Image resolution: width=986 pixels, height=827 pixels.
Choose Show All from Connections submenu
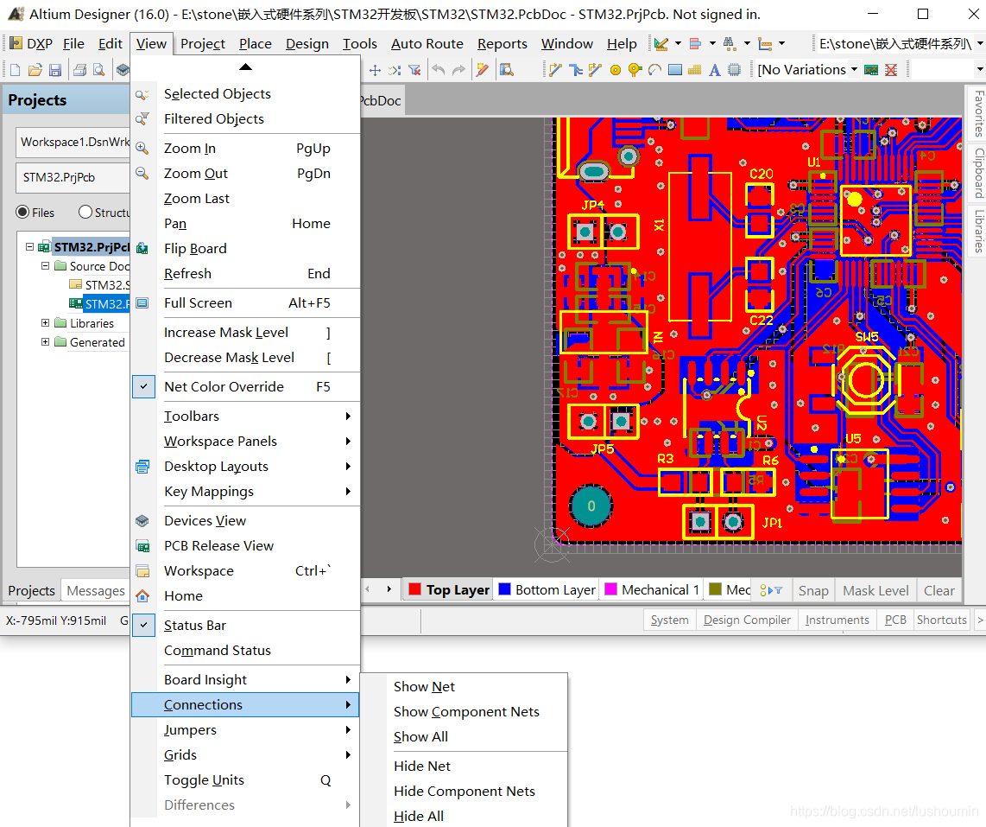420,737
